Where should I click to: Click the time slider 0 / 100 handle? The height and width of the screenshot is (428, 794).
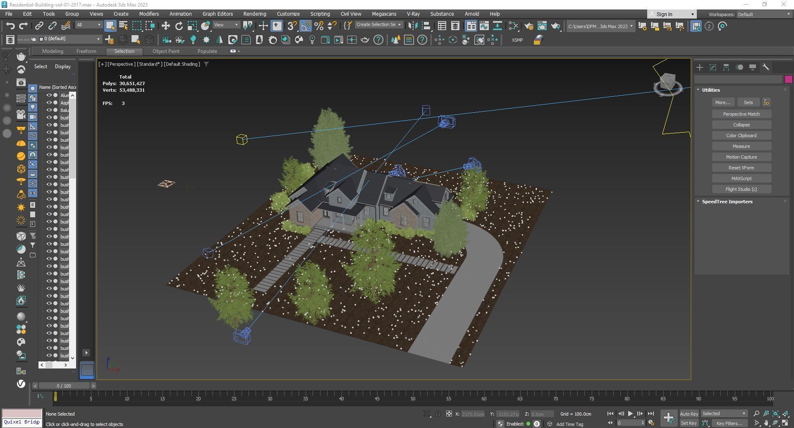click(64, 386)
